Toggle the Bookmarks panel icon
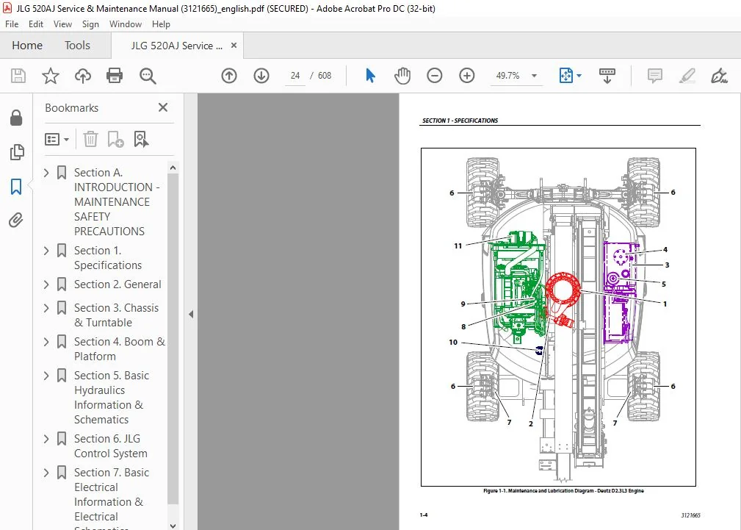Image resolution: width=741 pixels, height=530 pixels. [x=16, y=187]
